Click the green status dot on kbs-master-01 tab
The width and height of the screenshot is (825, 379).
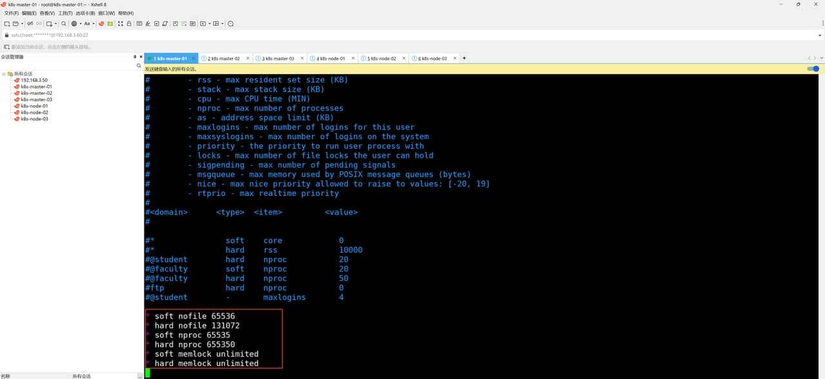tap(151, 58)
